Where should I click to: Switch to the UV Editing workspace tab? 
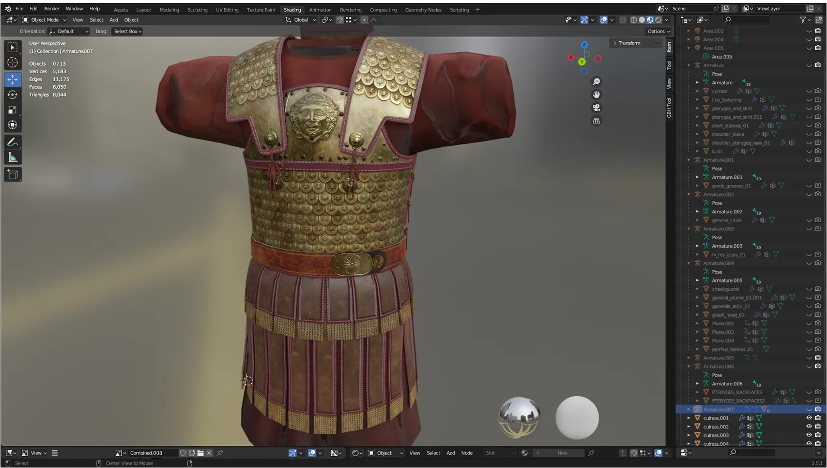click(x=227, y=10)
